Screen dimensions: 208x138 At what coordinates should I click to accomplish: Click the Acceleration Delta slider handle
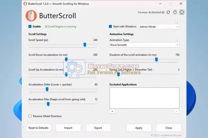point(47,89)
